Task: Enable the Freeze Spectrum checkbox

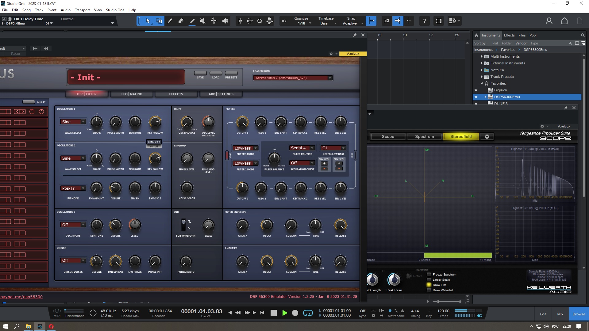Action: (x=429, y=274)
